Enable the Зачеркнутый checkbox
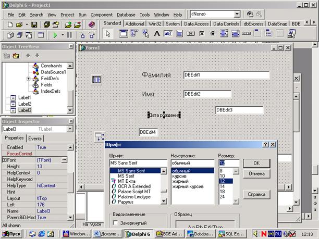The width and height of the screenshot is (319, 239). pyautogui.click(x=115, y=223)
